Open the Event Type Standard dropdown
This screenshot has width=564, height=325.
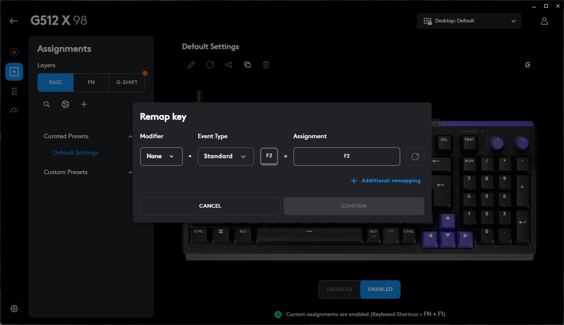point(226,157)
